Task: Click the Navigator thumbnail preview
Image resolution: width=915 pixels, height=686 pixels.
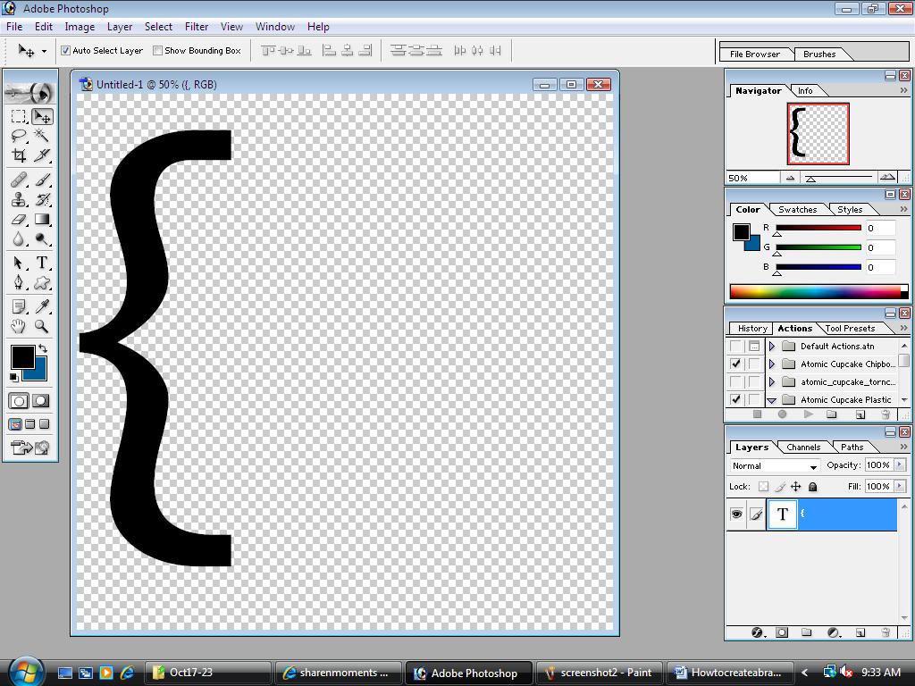Action: coord(818,134)
